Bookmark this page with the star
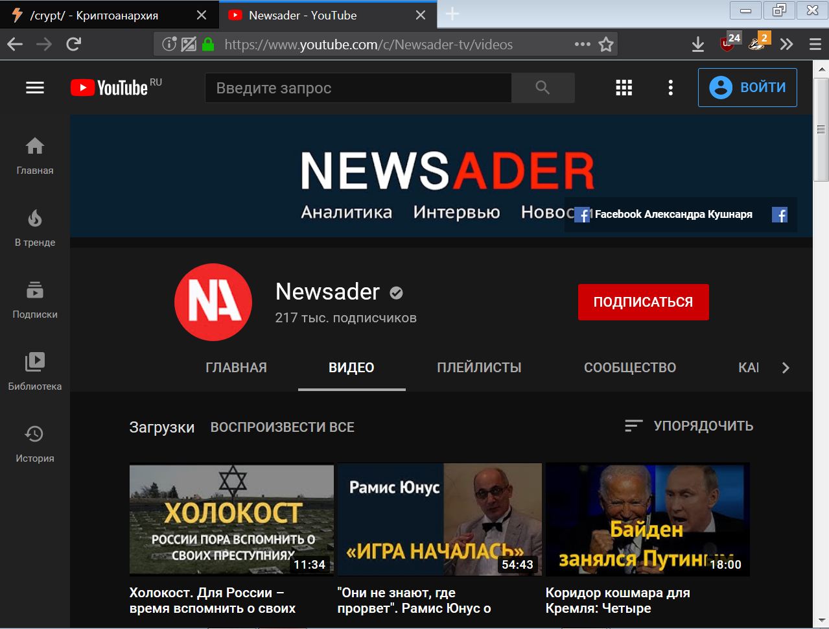The height and width of the screenshot is (629, 829). click(606, 44)
